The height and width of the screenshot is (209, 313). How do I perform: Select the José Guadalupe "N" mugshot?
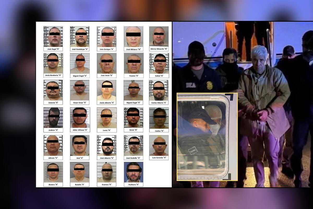(x=80, y=37)
